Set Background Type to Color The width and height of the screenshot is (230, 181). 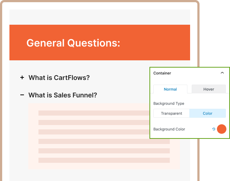(x=208, y=113)
